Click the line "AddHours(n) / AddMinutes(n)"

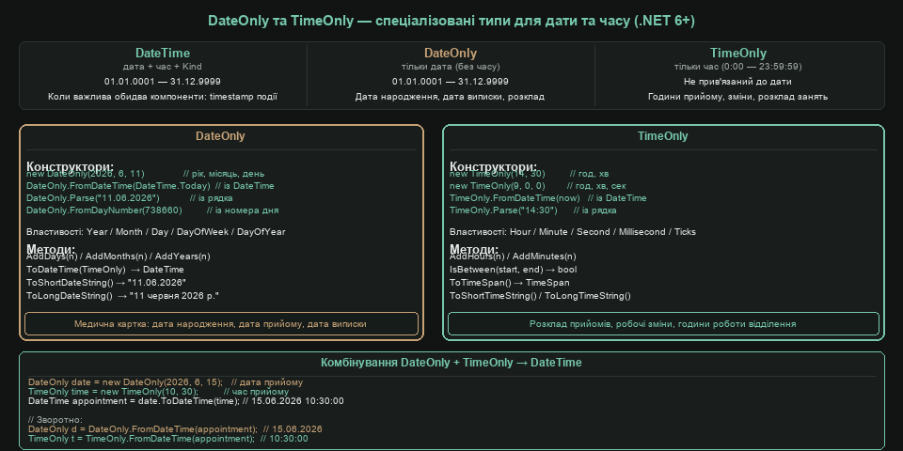click(513, 257)
